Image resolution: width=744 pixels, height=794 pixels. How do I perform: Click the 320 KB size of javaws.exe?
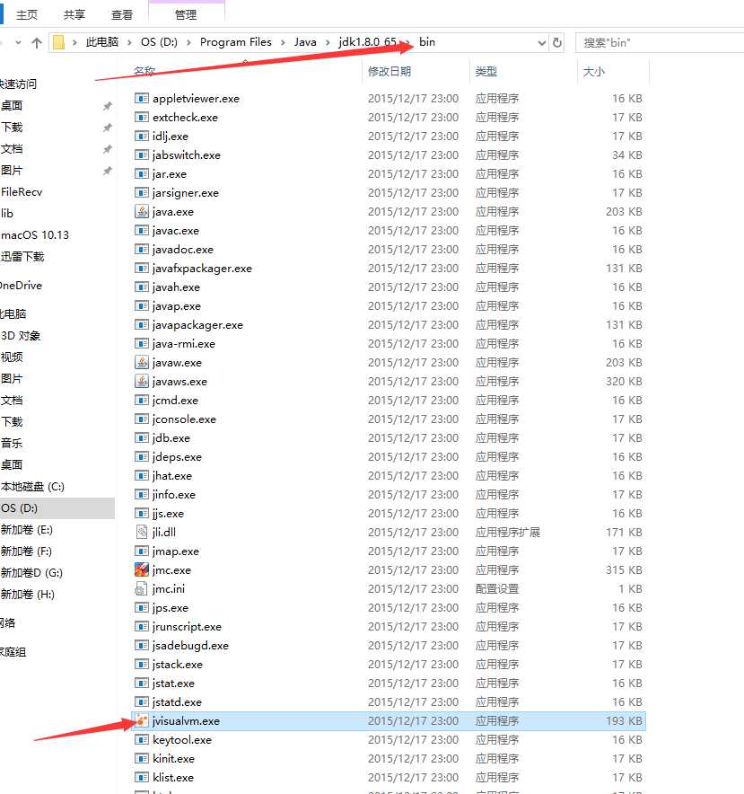[624, 382]
